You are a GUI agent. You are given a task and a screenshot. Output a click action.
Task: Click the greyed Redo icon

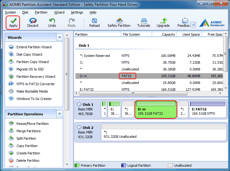coord(72,23)
